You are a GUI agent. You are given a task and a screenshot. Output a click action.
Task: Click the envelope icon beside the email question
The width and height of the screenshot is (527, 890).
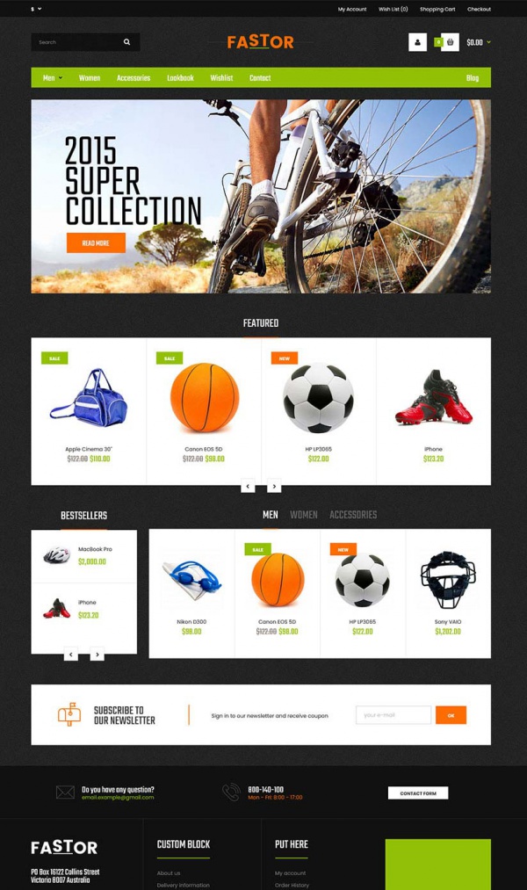65,792
